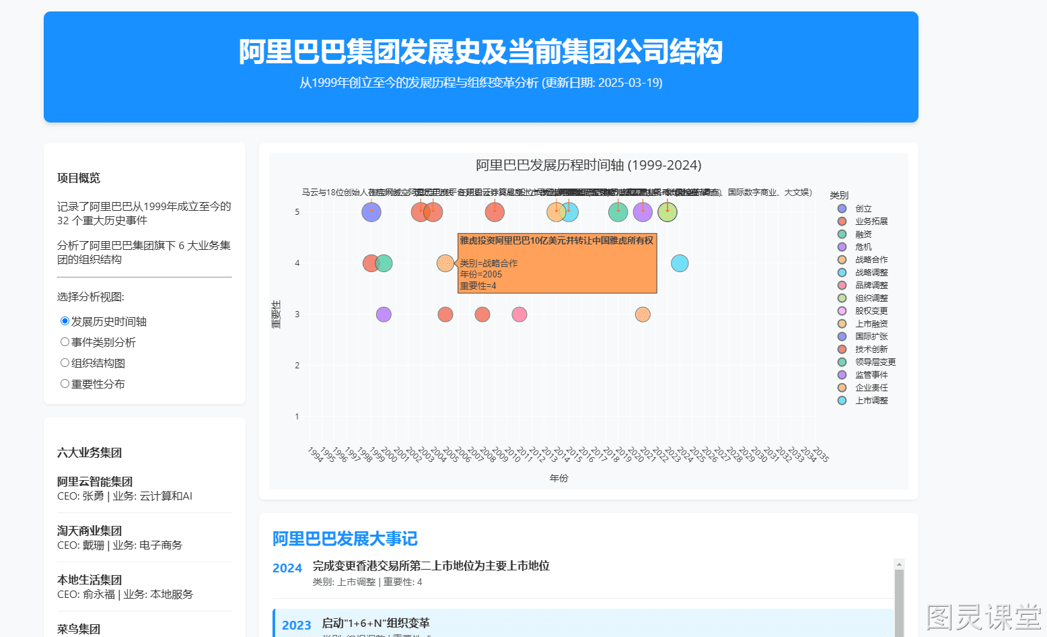This screenshot has width=1047, height=637.
Task: Click the cyan 2024 marker at importance 4
Action: pos(680,263)
